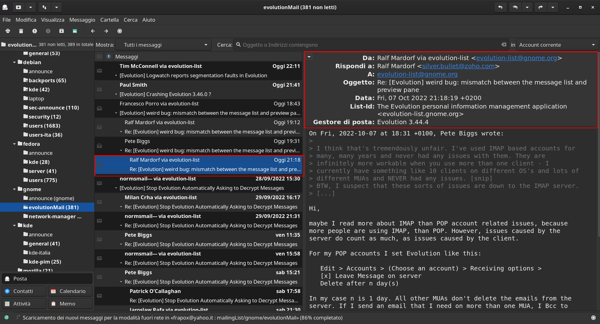Open the Cerca menu
Screen dimensions: 600x324
tap(130, 20)
